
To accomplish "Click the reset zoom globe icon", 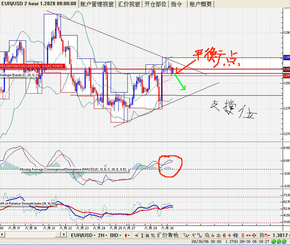I will pos(235,235).
